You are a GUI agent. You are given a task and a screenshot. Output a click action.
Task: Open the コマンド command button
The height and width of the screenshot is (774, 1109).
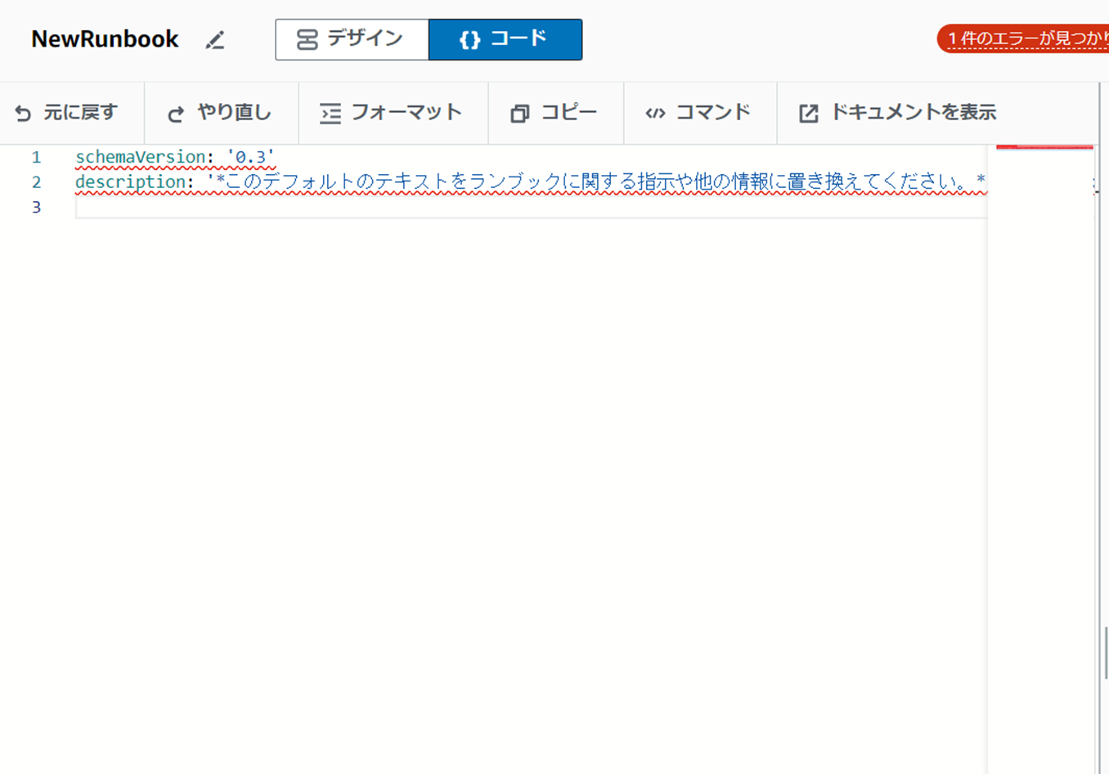pyautogui.click(x=699, y=113)
